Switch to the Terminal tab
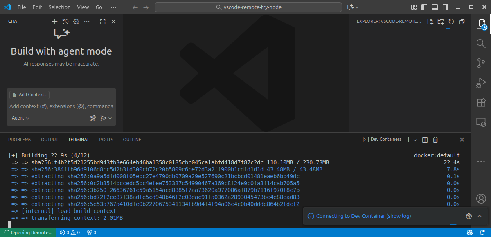Viewport: 491px width, 237px height. coord(79,140)
